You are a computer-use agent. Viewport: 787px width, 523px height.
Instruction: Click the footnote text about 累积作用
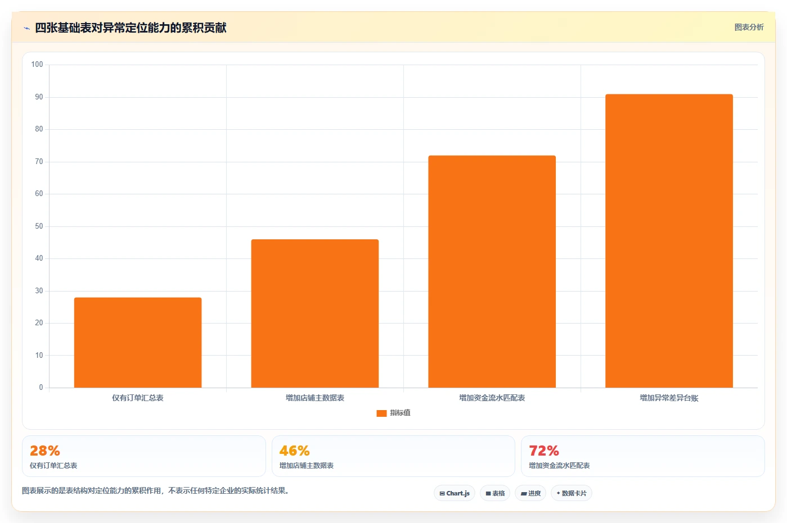point(156,490)
